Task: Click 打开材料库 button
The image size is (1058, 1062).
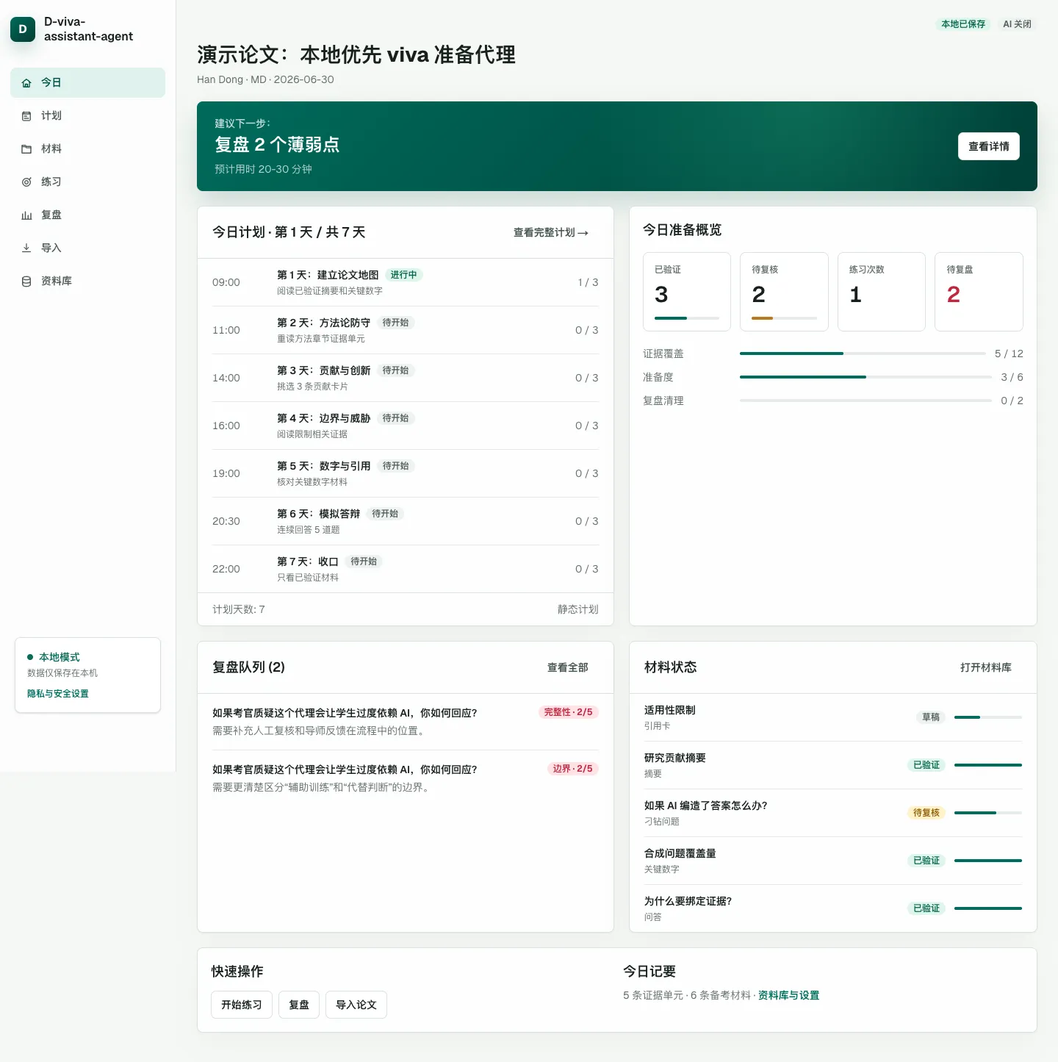Action: click(x=985, y=667)
